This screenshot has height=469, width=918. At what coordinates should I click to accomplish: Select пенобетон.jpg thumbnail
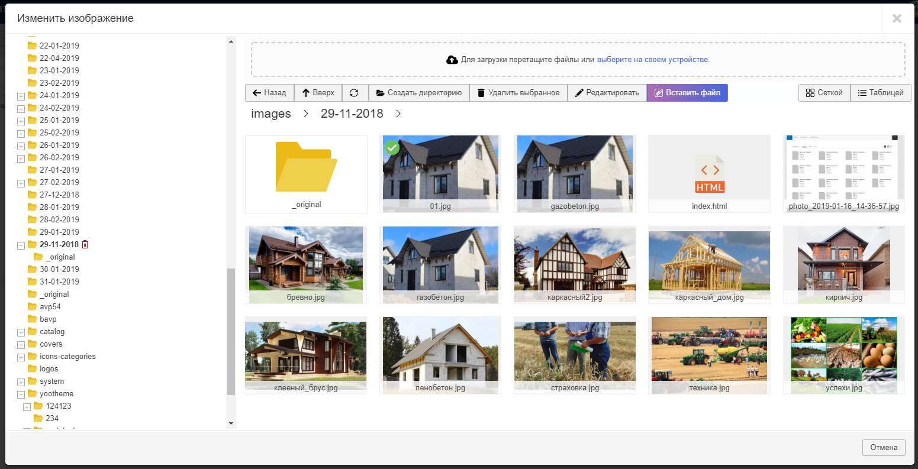(x=440, y=355)
